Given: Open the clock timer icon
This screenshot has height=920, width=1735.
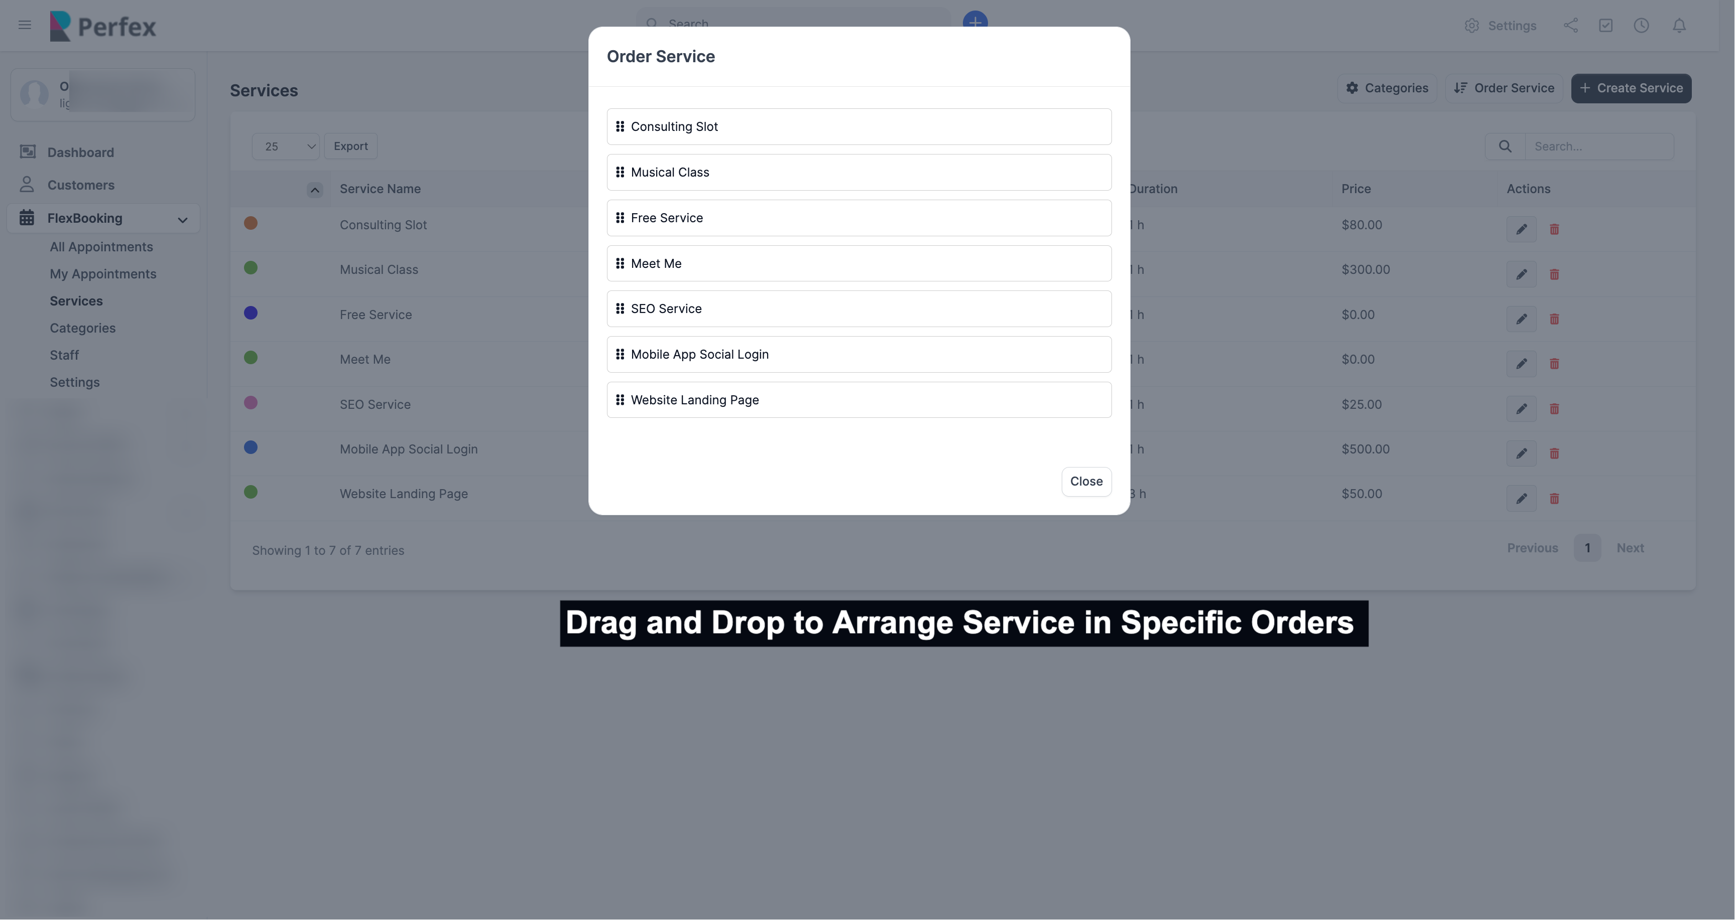Looking at the screenshot, I should (1642, 26).
